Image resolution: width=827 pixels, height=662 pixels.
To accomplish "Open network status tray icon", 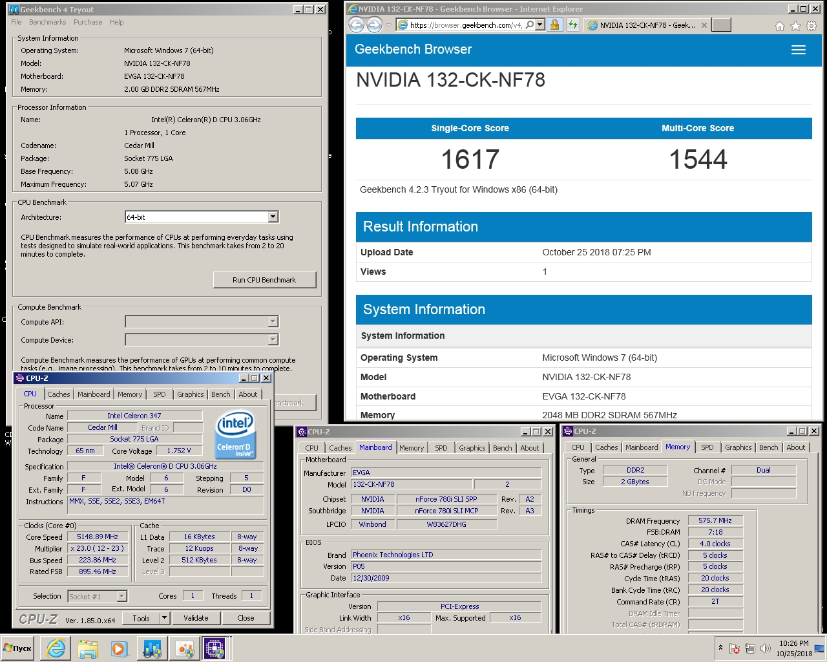I will (750, 648).
